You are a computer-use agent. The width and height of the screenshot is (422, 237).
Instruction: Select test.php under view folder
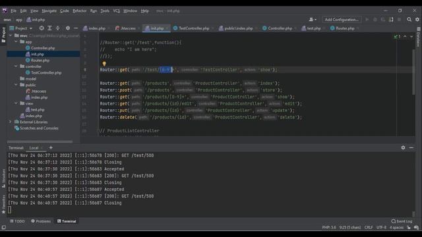click(35, 110)
